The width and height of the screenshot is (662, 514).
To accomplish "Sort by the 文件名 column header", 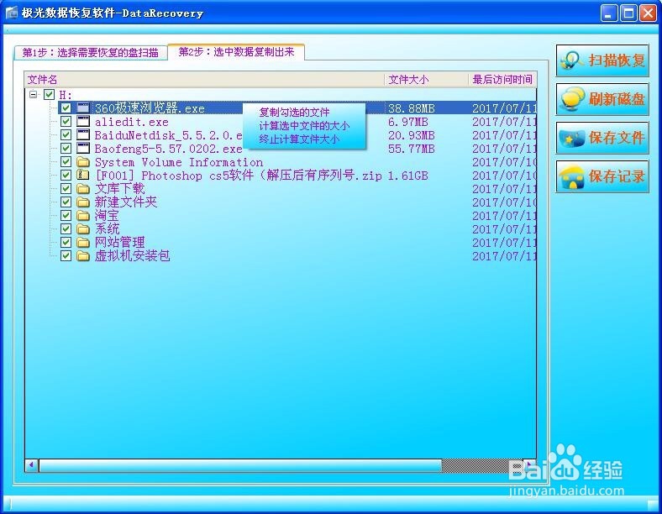I will [x=204, y=79].
